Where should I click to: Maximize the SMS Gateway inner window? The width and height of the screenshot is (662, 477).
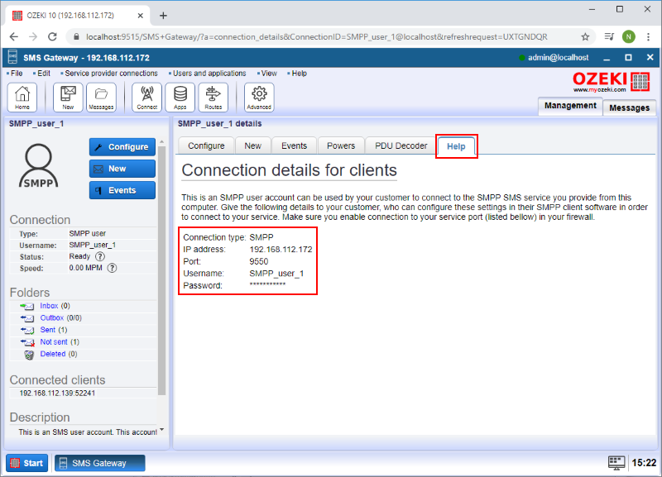coord(628,58)
